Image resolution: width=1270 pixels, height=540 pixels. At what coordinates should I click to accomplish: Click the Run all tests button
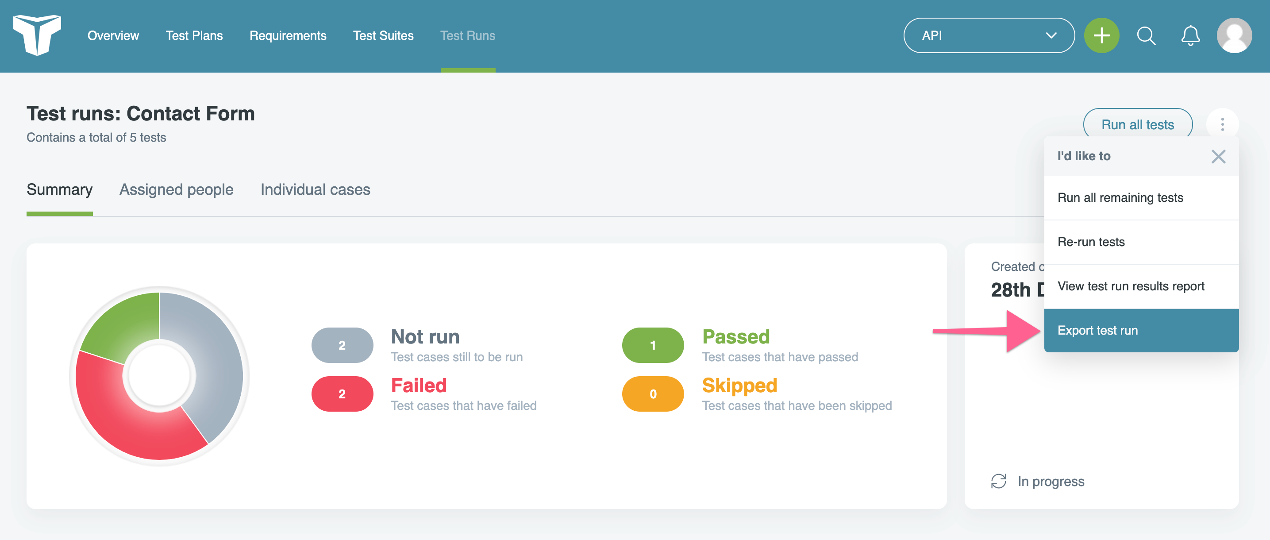1137,124
